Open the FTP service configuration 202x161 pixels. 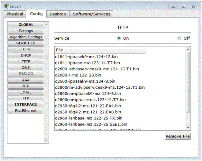tap(26, 98)
